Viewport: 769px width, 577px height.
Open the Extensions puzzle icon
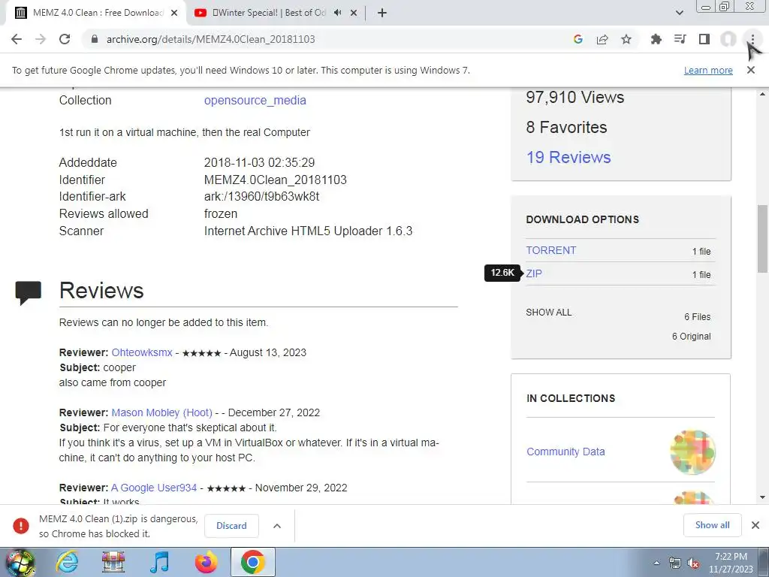point(656,39)
